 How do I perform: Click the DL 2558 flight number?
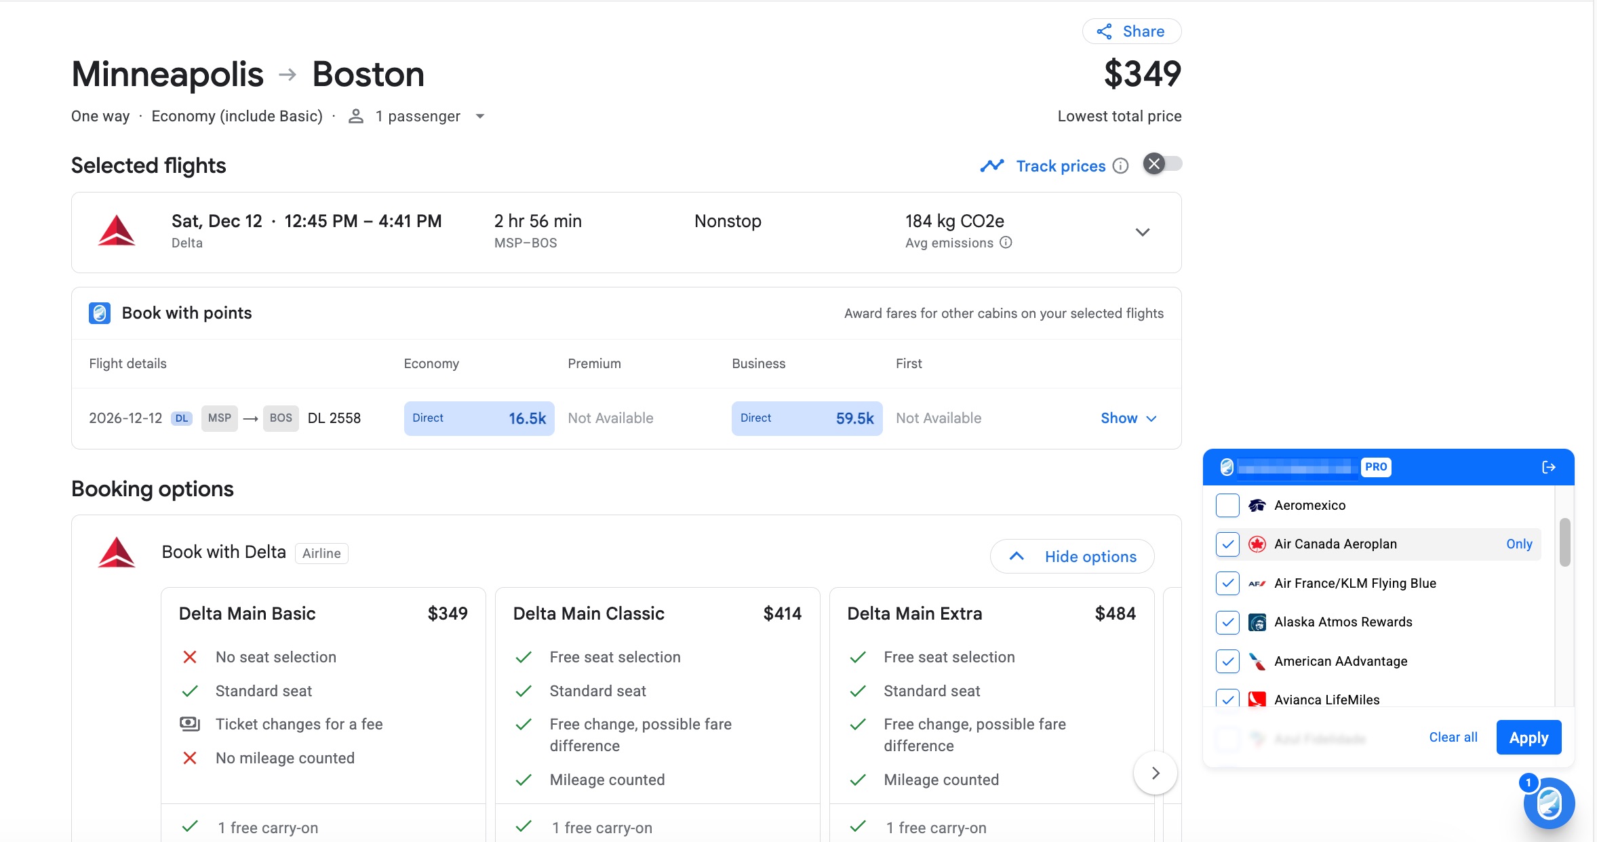pyautogui.click(x=334, y=418)
